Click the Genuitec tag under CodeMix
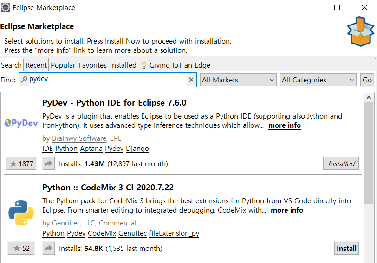Viewport: 377px width, 263px height. click(x=132, y=233)
